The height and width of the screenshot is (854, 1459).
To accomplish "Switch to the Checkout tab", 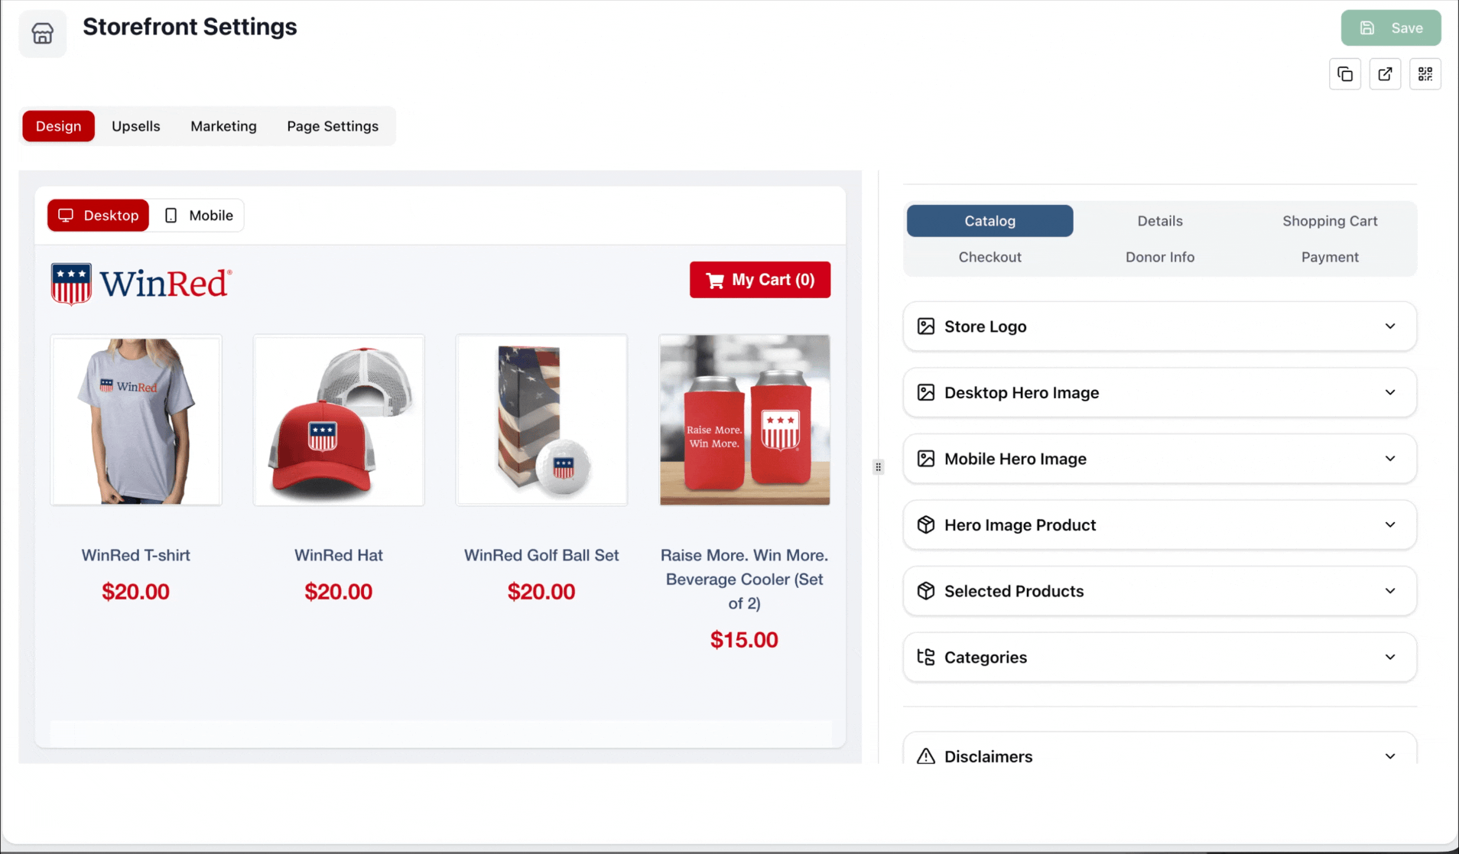I will point(989,257).
